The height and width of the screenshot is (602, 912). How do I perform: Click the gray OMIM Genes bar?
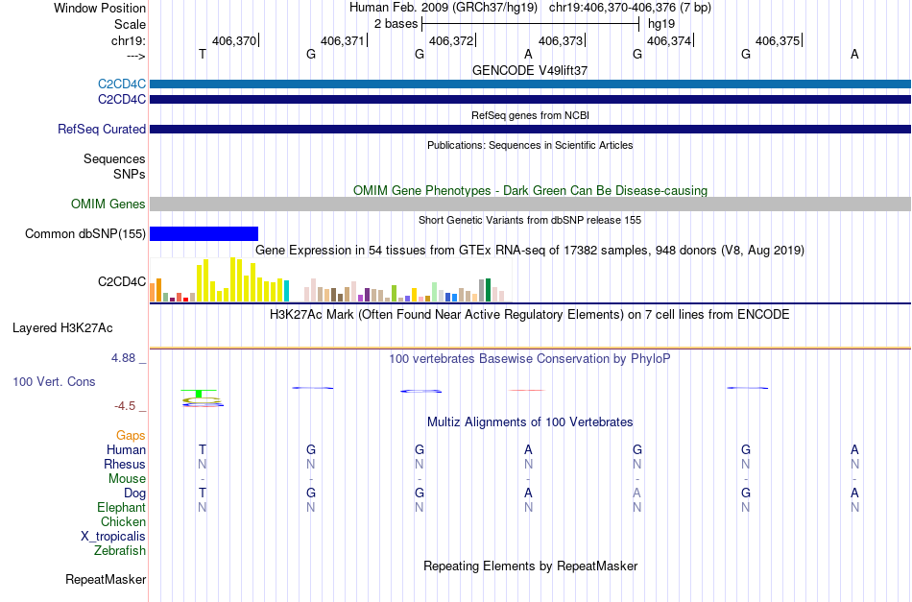pyautogui.click(x=530, y=204)
